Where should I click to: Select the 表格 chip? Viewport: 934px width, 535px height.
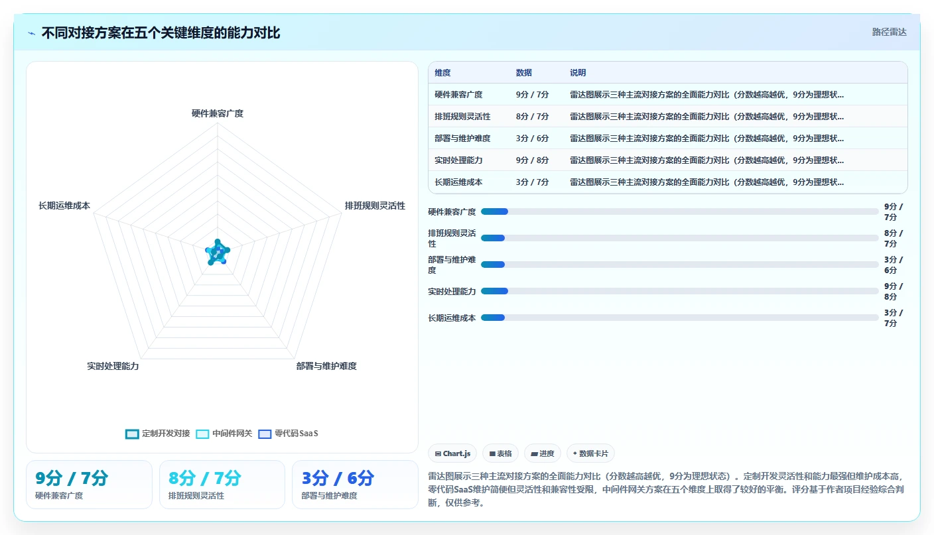tap(500, 453)
